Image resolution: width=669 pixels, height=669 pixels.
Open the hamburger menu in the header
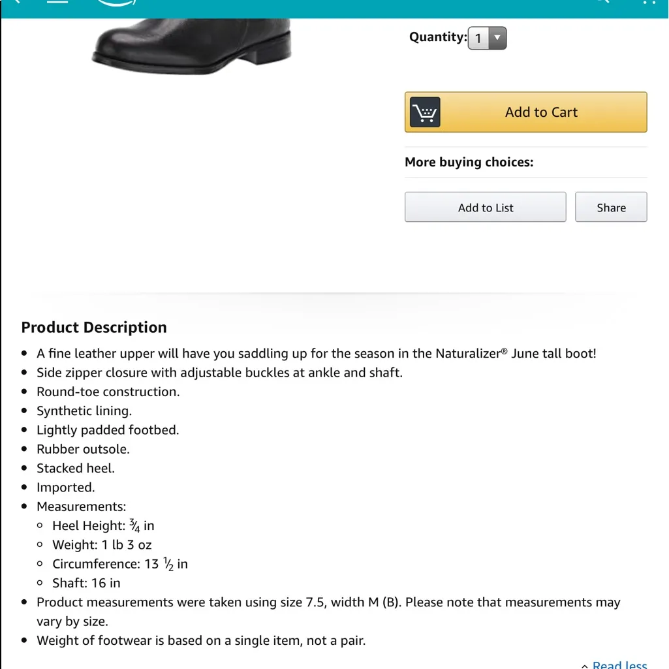57,2
